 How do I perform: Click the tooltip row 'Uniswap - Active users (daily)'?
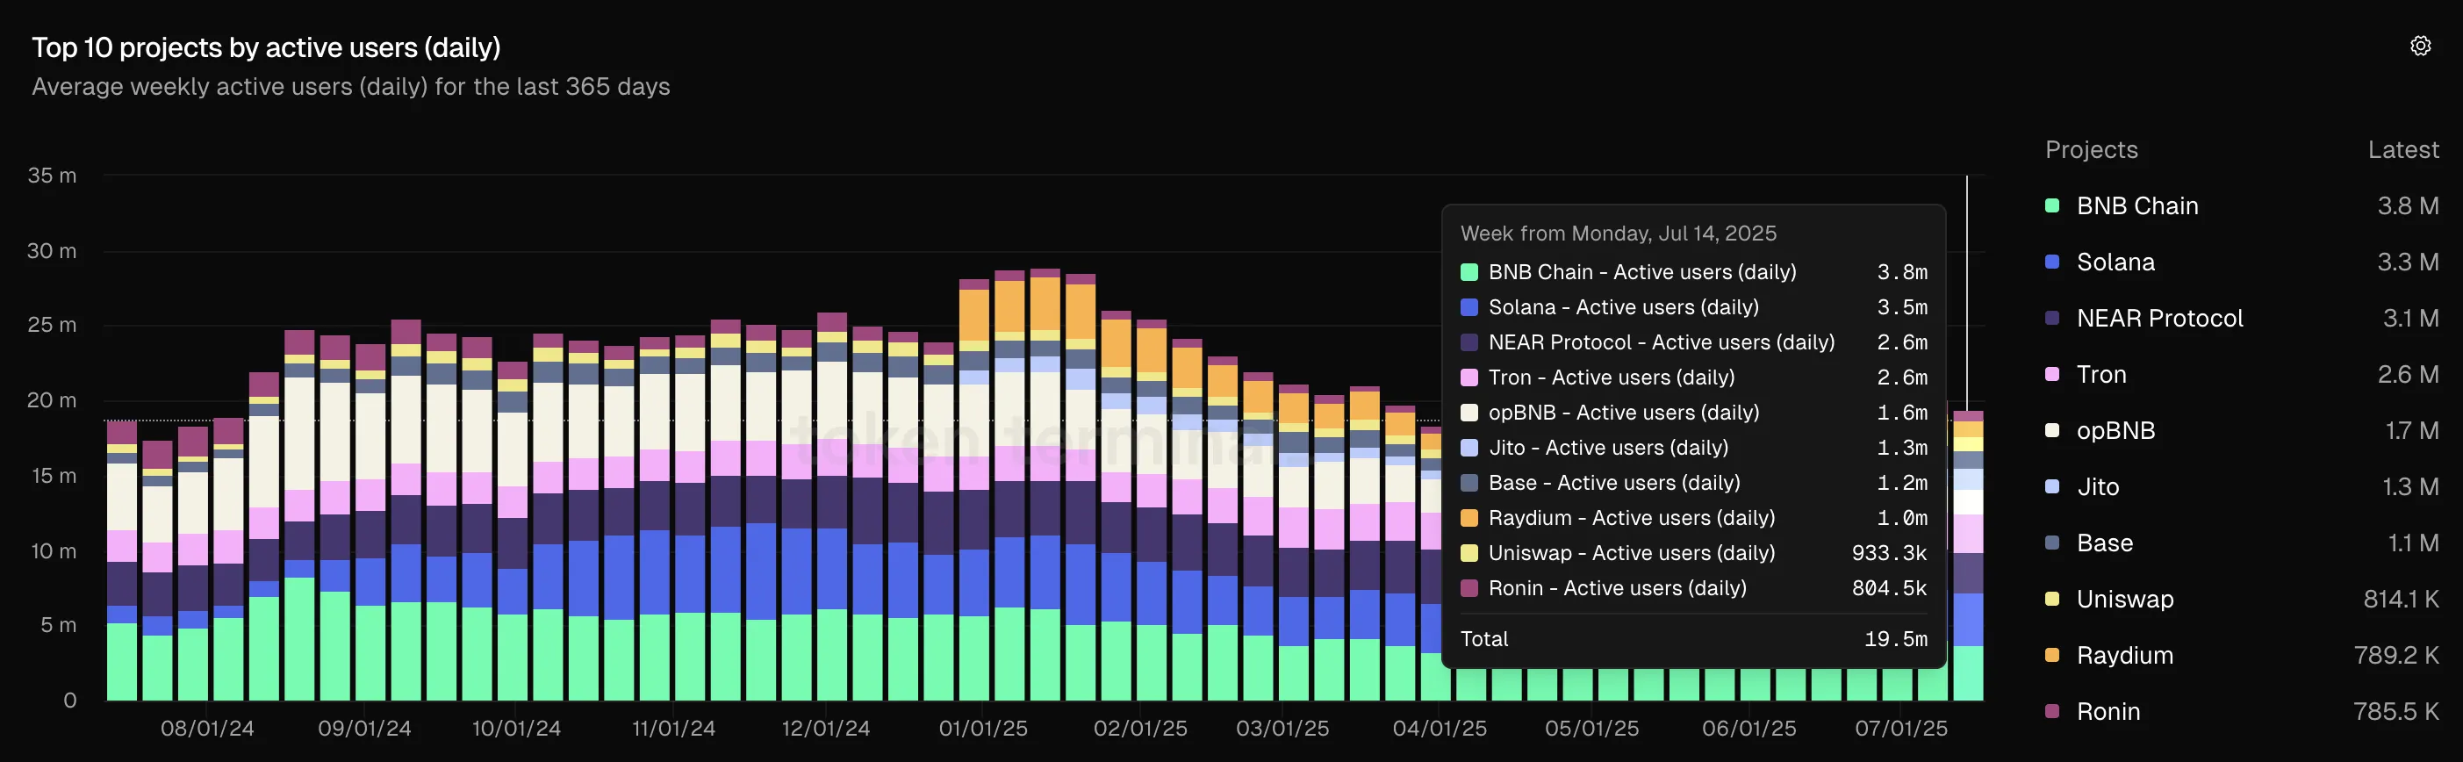(1693, 552)
